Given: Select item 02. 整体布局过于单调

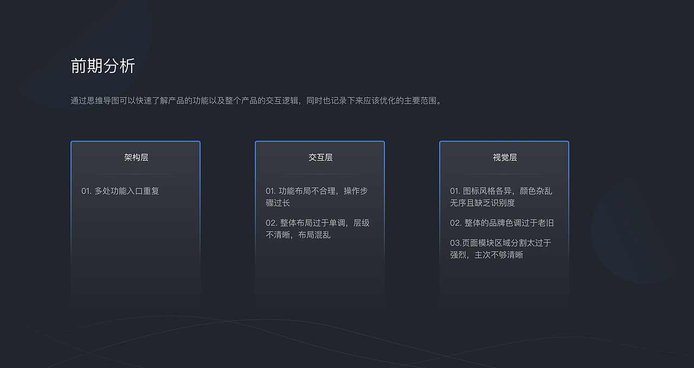Looking at the screenshot, I should (317, 229).
